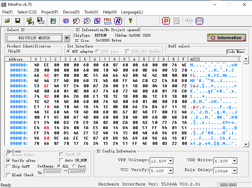Open the Language(L) menu

132,12
